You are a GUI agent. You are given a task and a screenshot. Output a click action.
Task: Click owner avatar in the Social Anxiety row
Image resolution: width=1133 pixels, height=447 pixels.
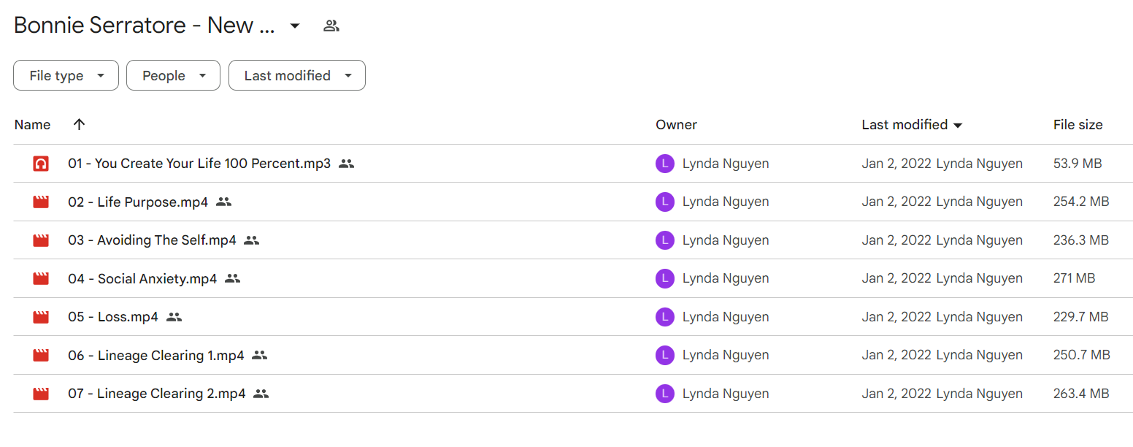point(664,278)
